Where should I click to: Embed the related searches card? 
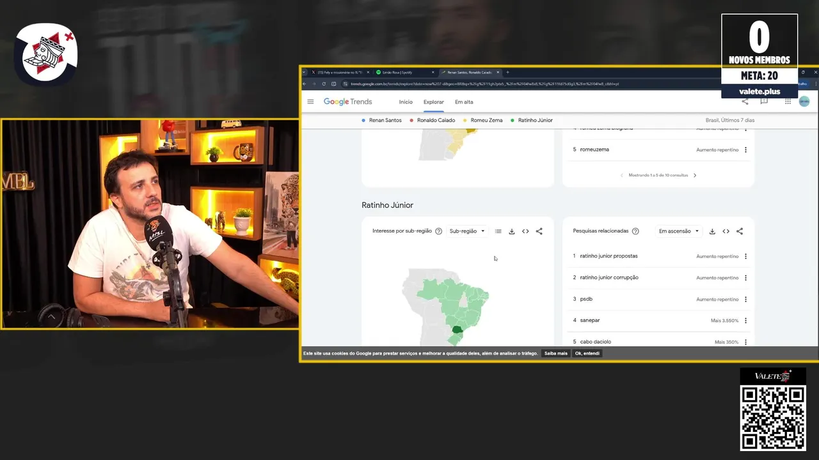point(726,231)
